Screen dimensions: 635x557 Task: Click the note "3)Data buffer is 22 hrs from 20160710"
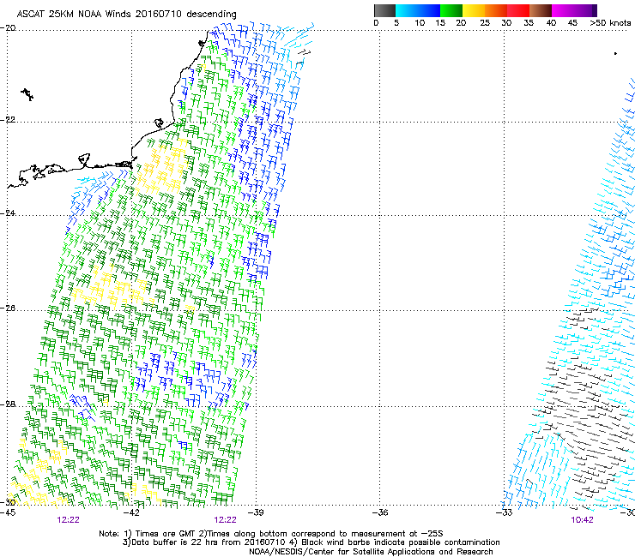point(204,542)
